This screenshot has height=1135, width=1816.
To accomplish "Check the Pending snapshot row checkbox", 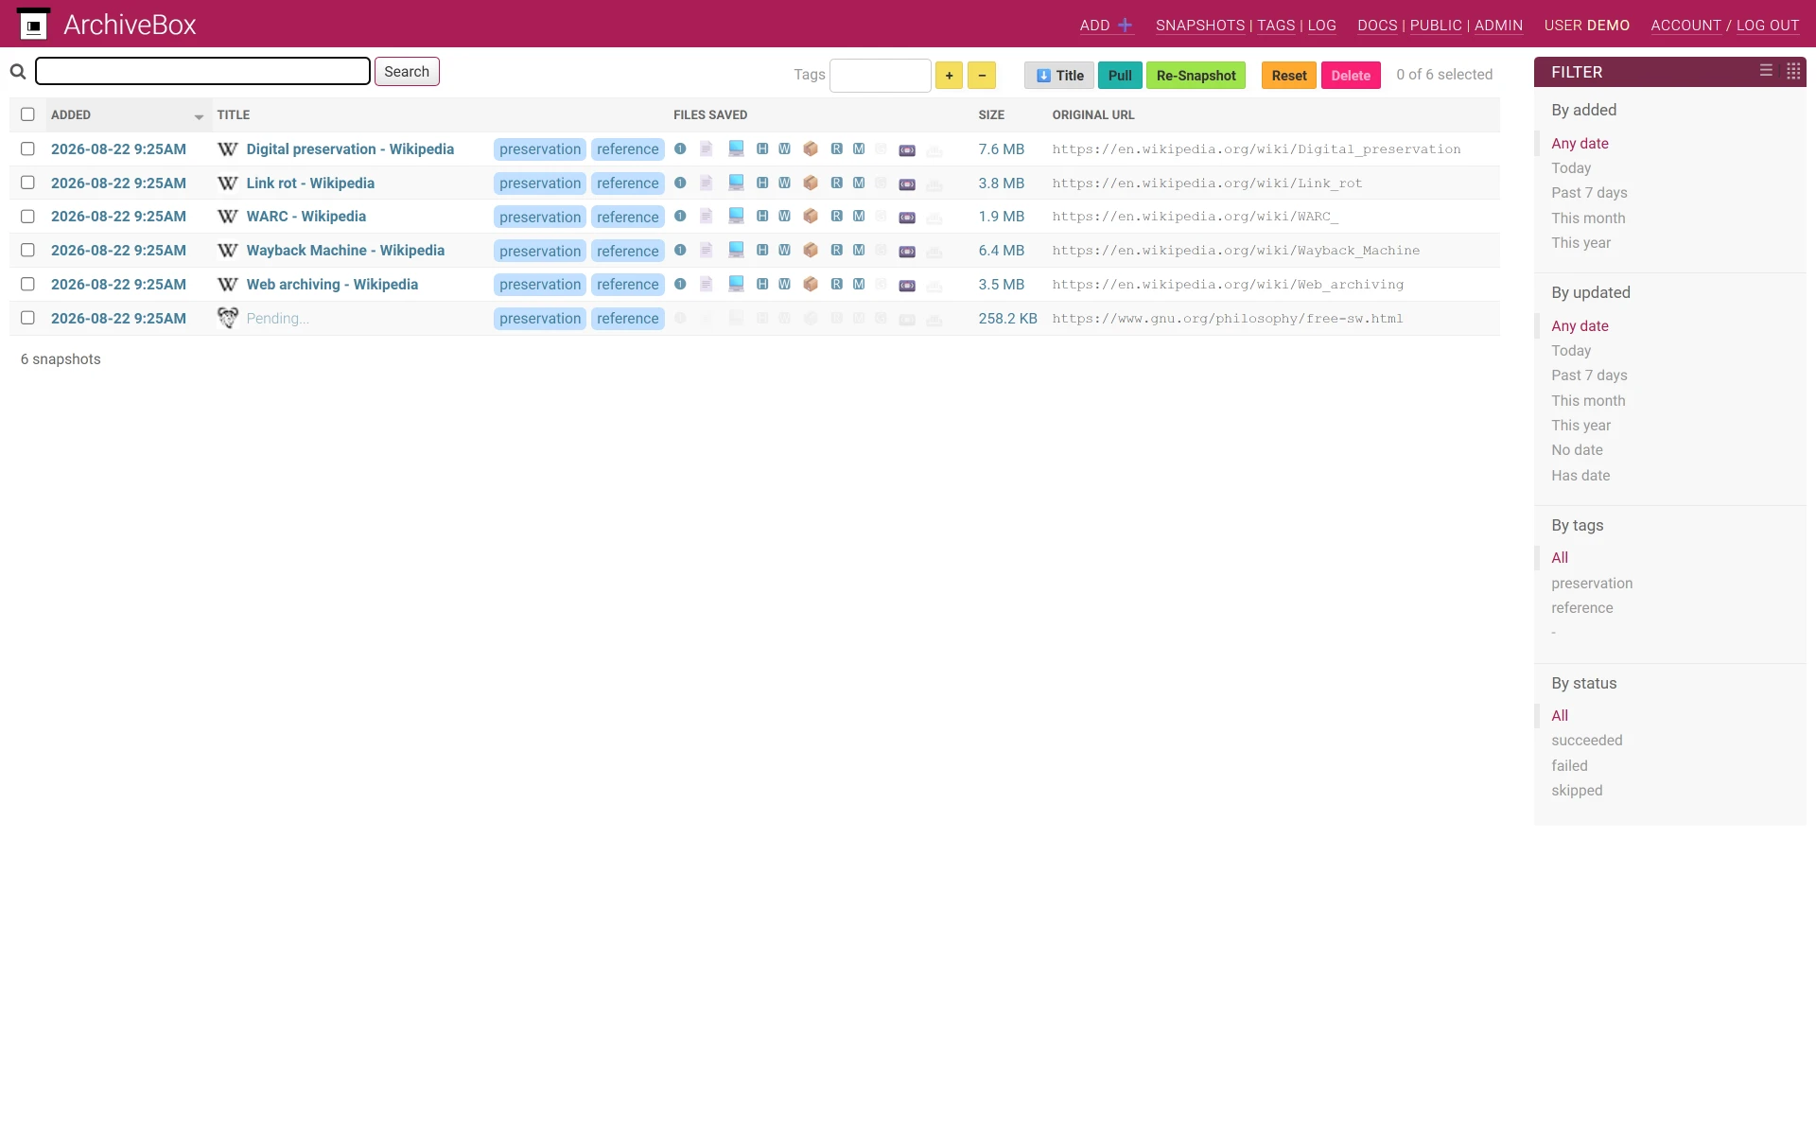I will (x=27, y=318).
